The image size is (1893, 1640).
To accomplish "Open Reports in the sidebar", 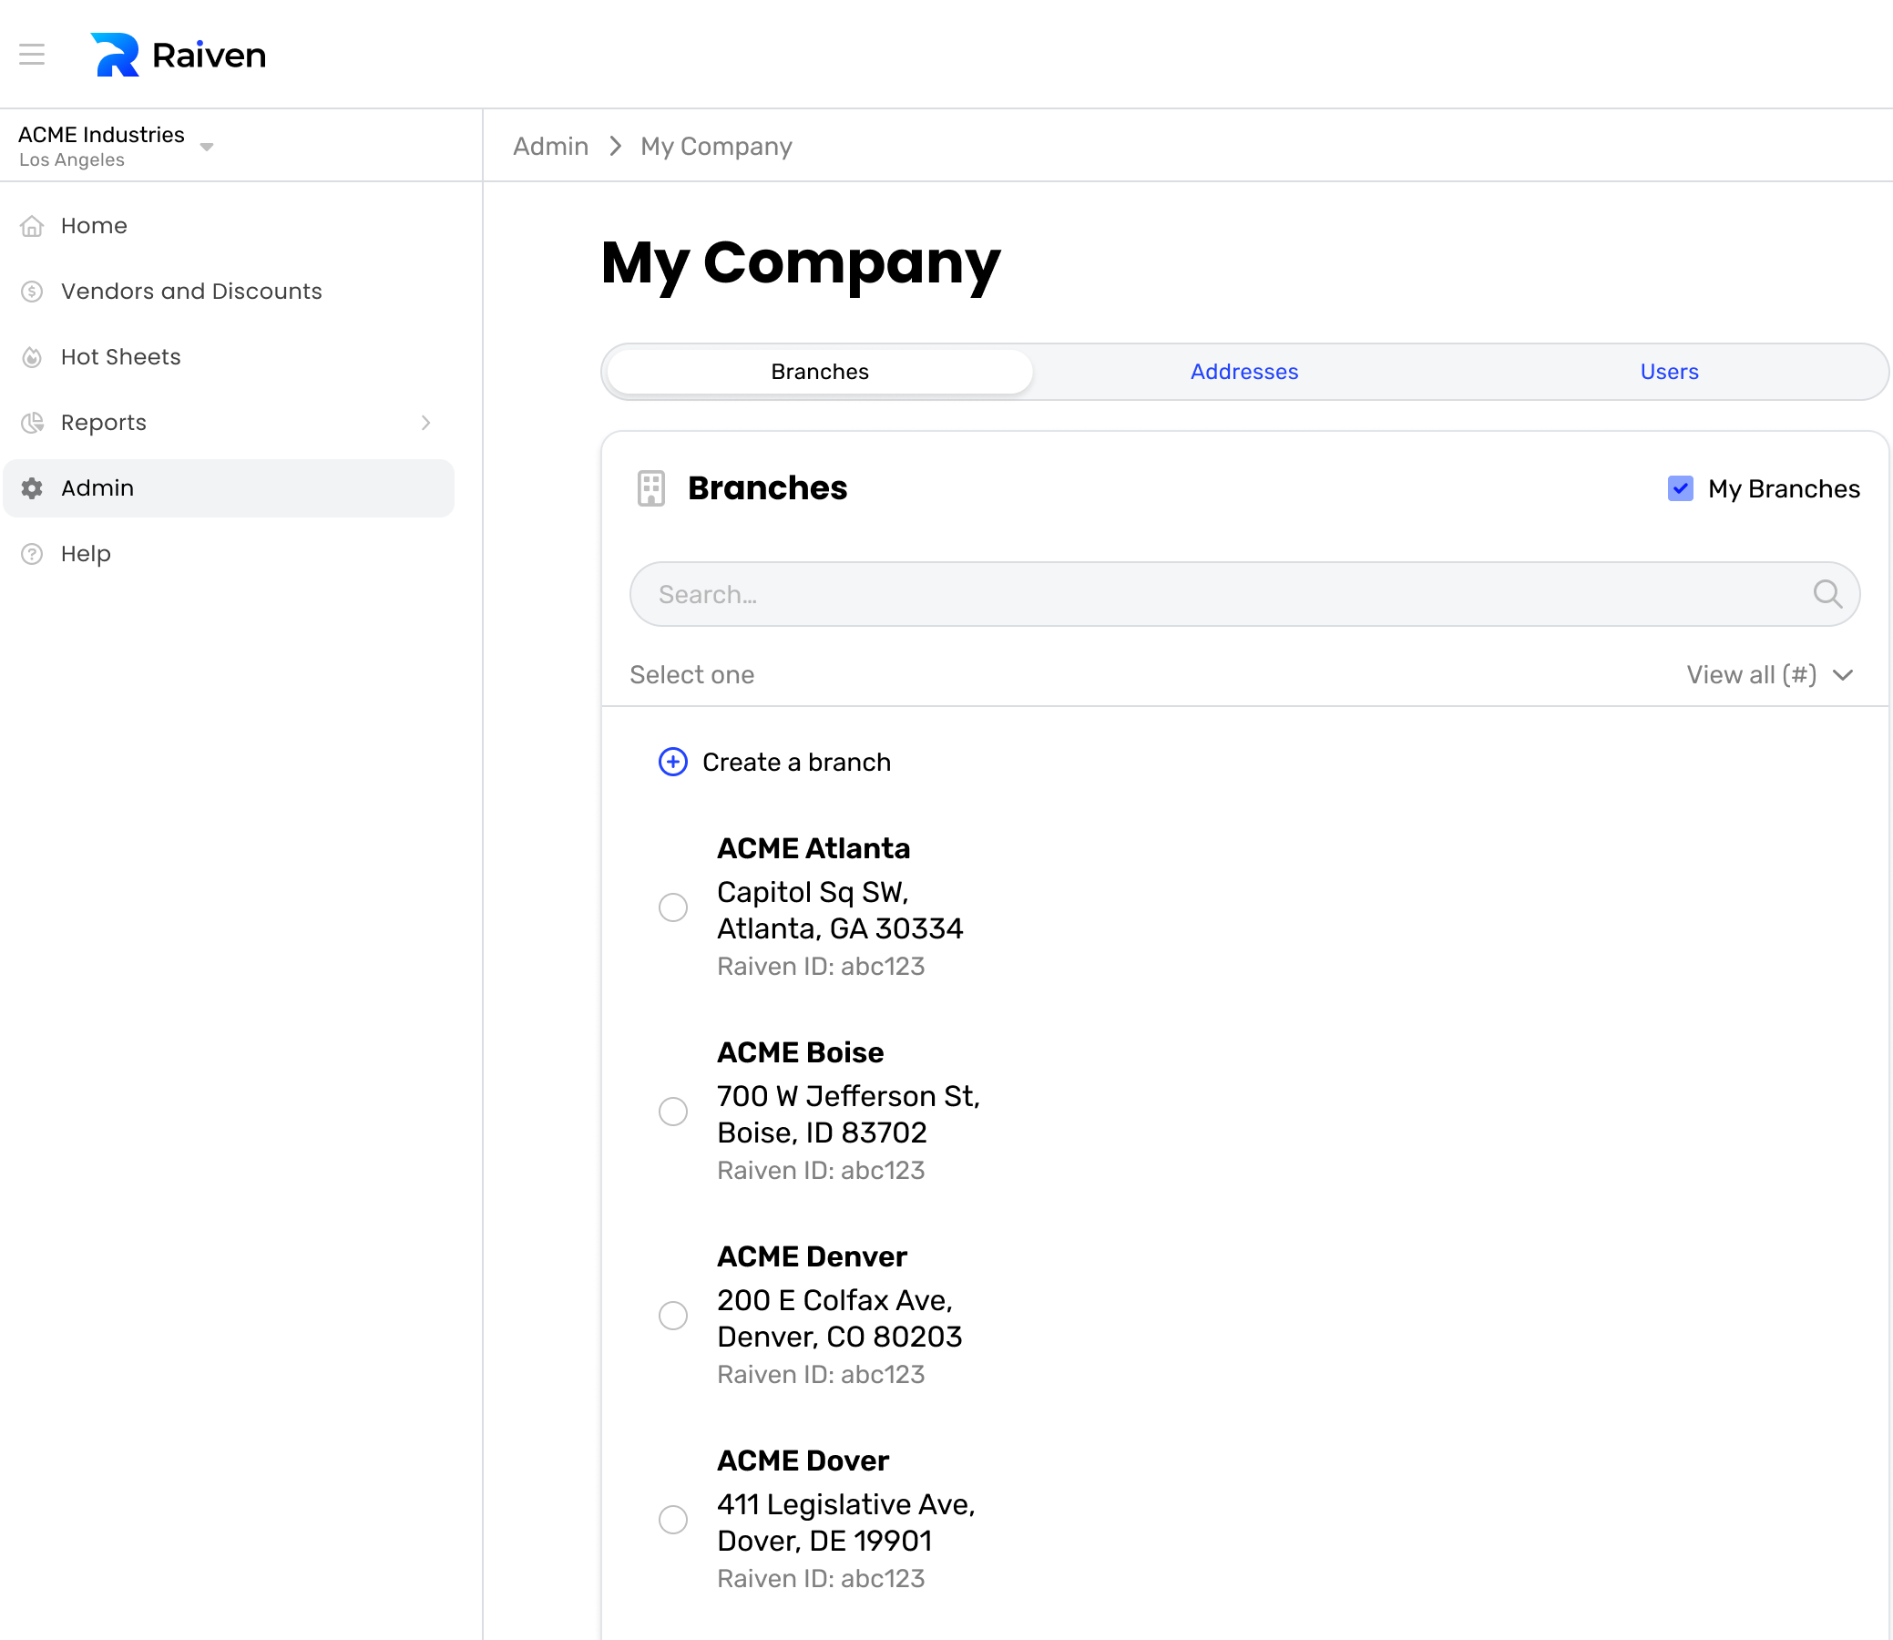I will tap(229, 423).
